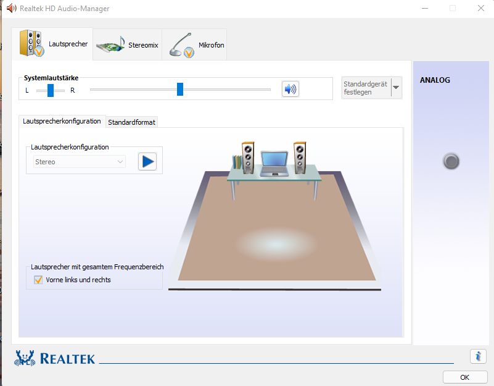The image size is (494, 386).
Task: Click the Systemlautstärke label
Action: [51, 78]
